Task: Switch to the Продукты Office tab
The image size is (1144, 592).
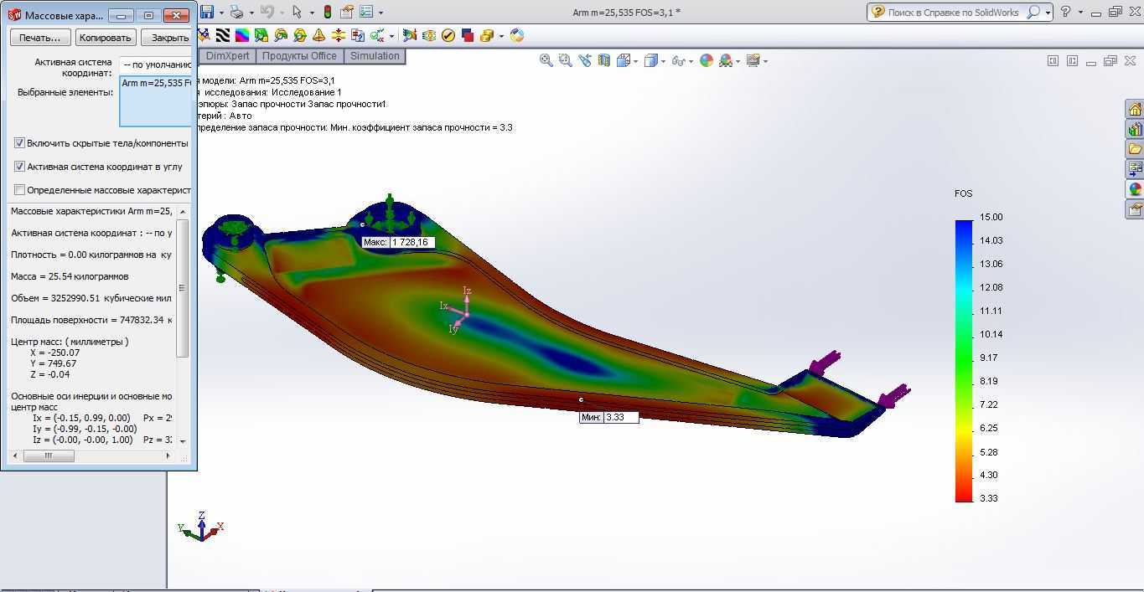Action: [x=299, y=56]
